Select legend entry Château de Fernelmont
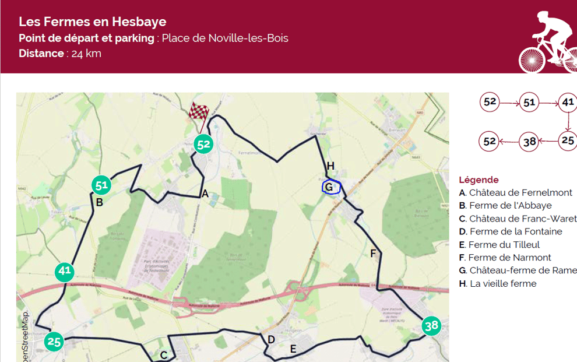This screenshot has height=362, width=577. [x=515, y=192]
